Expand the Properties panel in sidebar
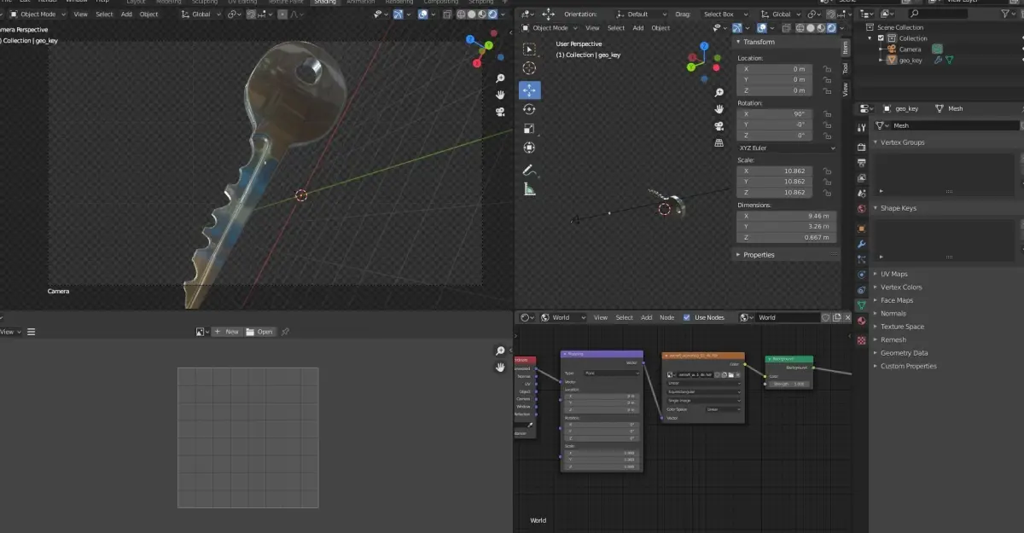 point(759,254)
